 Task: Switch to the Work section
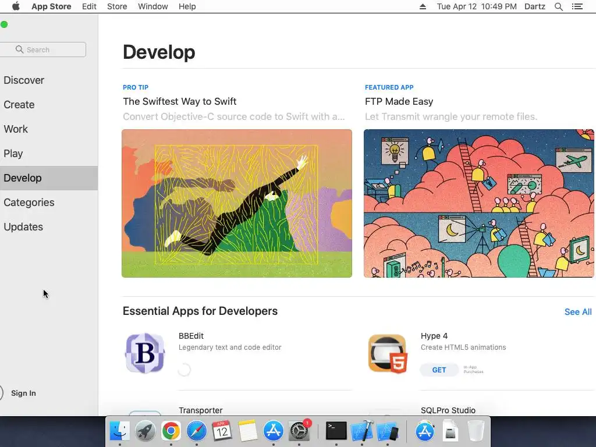(16, 129)
